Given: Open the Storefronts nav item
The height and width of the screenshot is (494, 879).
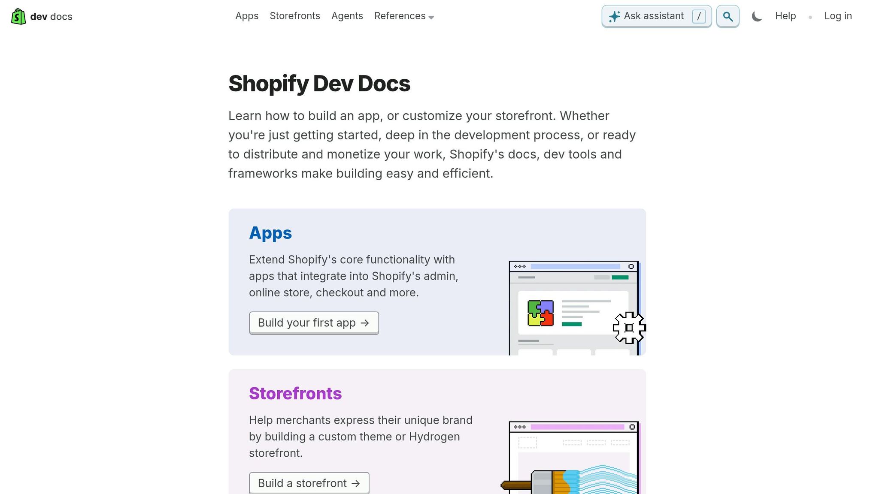Looking at the screenshot, I should coord(295,16).
